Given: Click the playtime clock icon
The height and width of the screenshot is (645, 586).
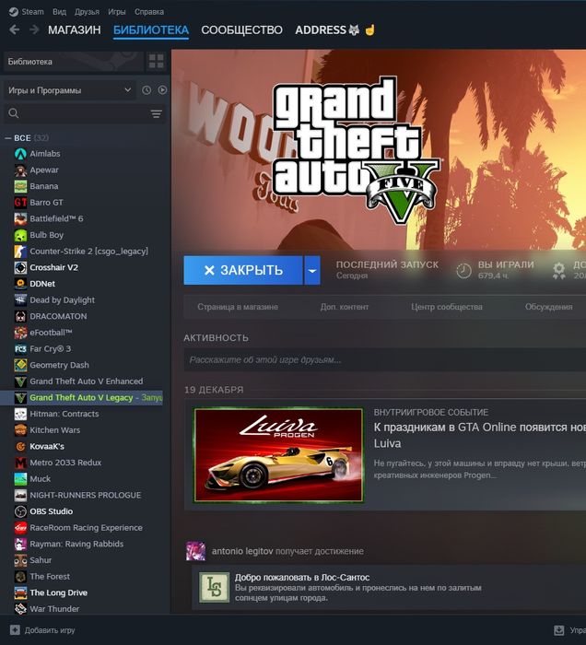Looking at the screenshot, I should click(463, 271).
